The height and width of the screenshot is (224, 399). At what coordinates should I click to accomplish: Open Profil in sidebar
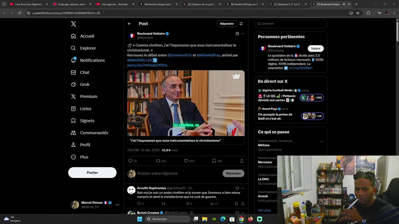80,145
